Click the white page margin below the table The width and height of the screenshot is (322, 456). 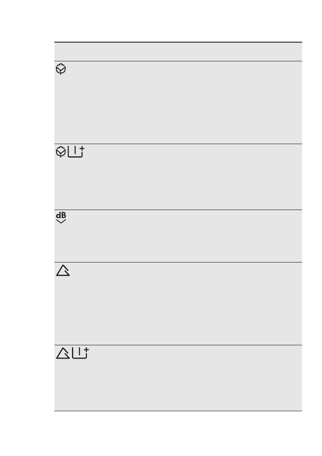[178, 433]
